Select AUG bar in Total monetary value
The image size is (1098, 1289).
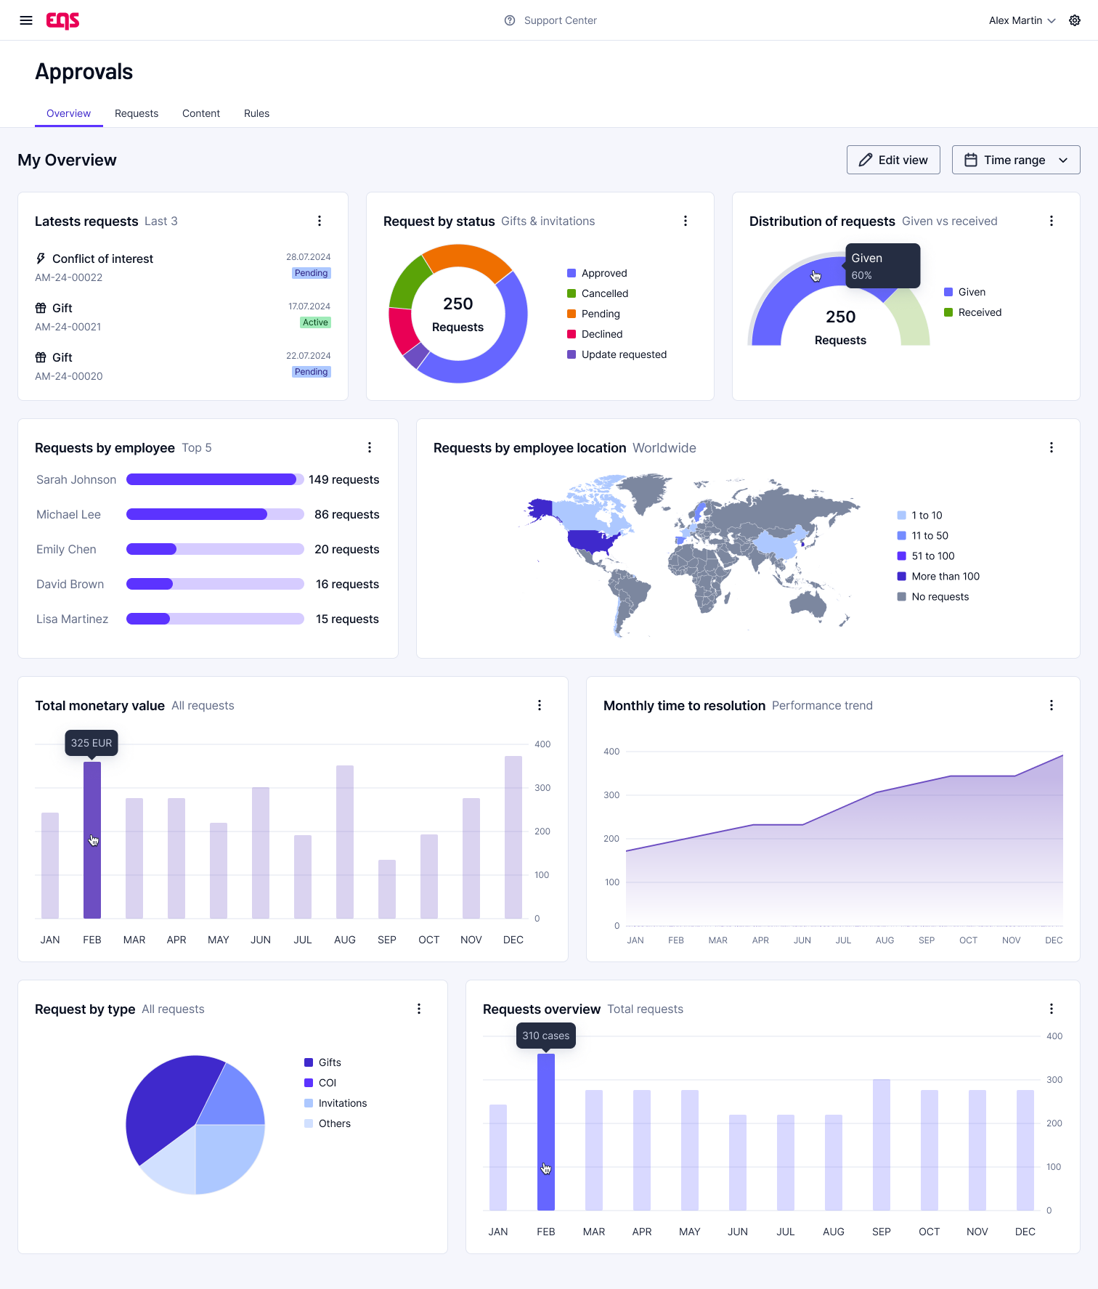click(345, 842)
